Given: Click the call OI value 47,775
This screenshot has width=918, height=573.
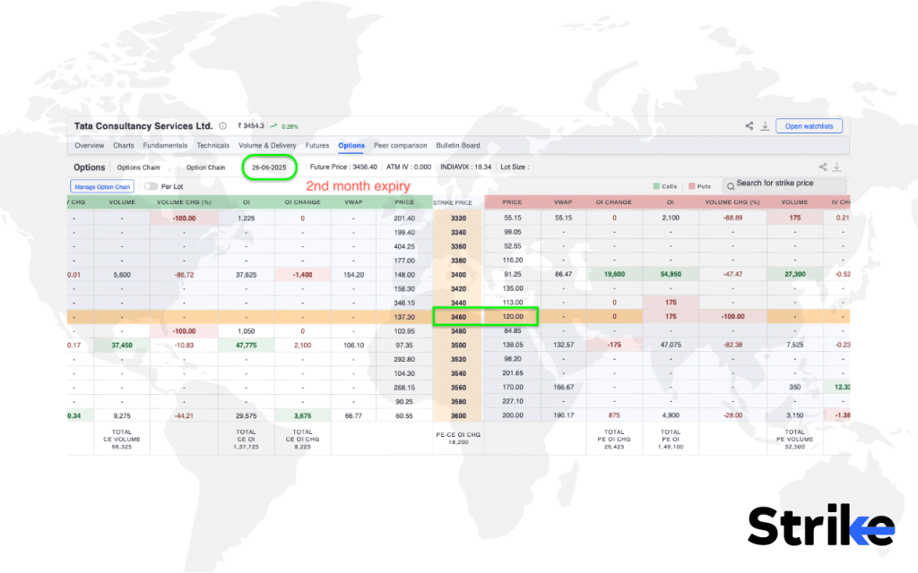Looking at the screenshot, I should [x=247, y=345].
